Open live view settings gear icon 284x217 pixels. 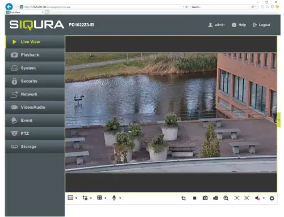[272, 198]
